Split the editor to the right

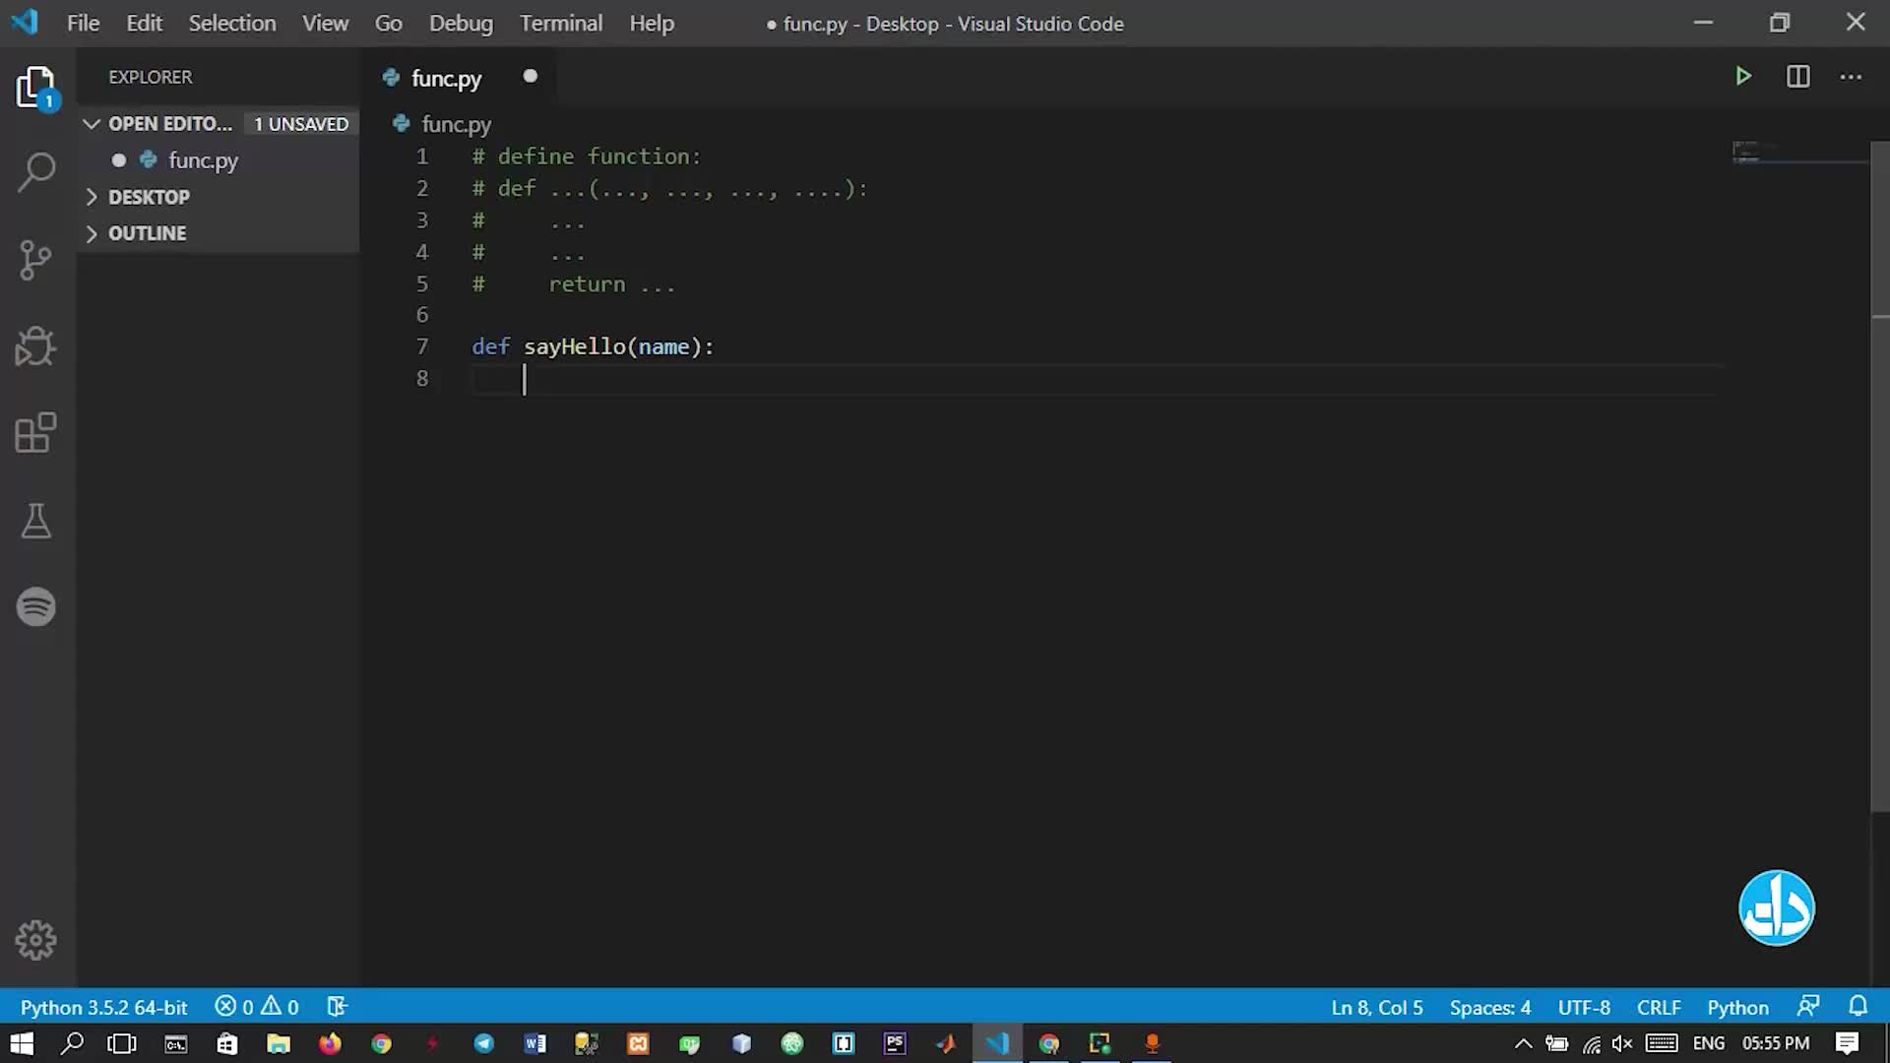tap(1797, 77)
